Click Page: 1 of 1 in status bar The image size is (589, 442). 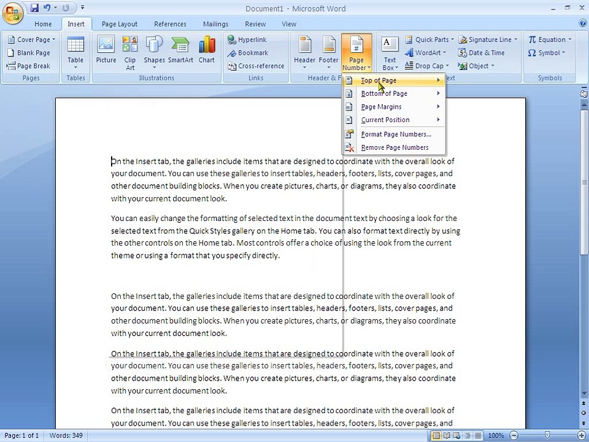[22, 436]
